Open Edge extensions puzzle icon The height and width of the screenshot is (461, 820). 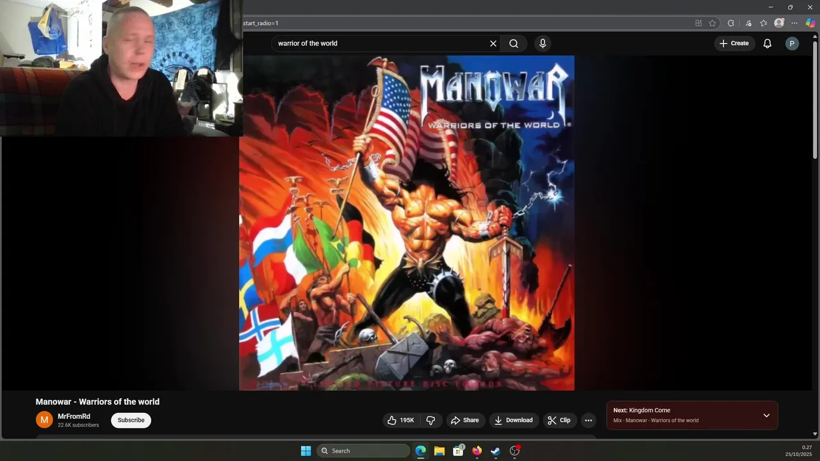[731, 23]
